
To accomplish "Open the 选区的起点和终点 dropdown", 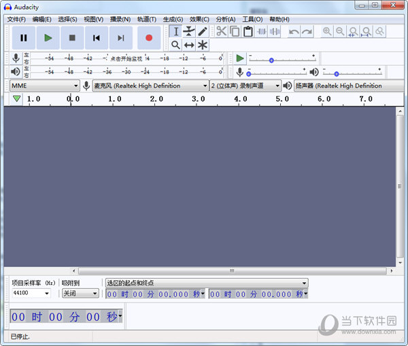I will (207, 283).
